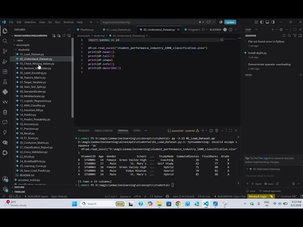
Task: Click the Windows taskbar Search box
Action: (x=103, y=204)
